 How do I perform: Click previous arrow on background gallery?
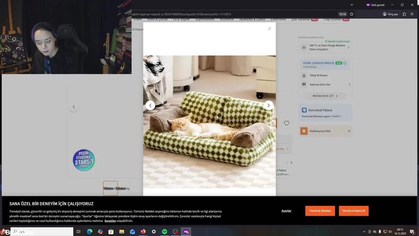74,107
